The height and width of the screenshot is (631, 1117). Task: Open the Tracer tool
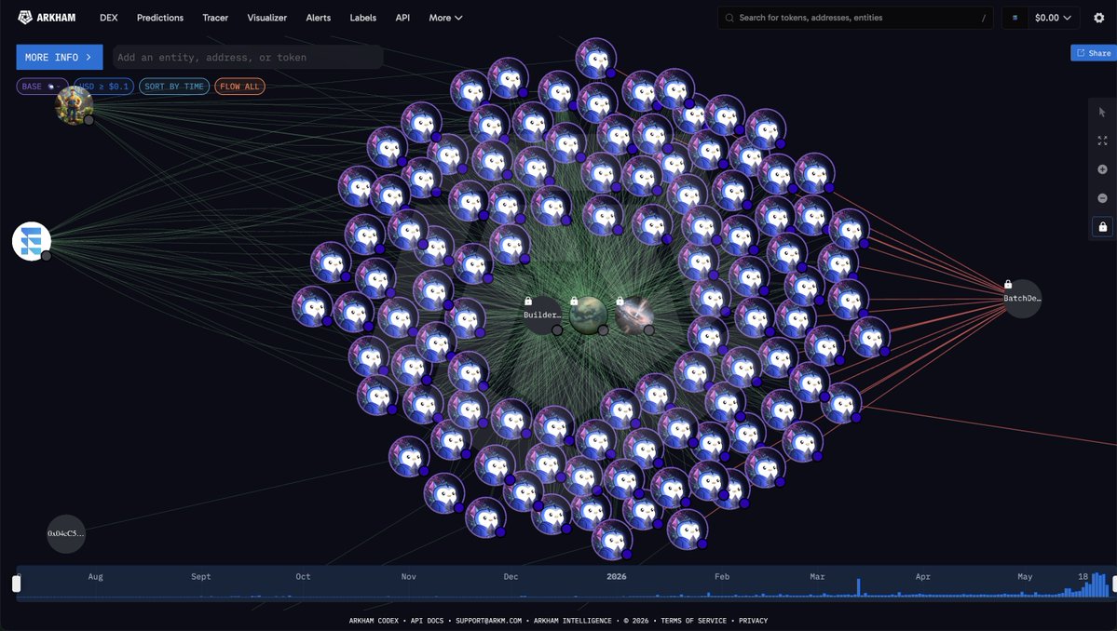pos(215,18)
